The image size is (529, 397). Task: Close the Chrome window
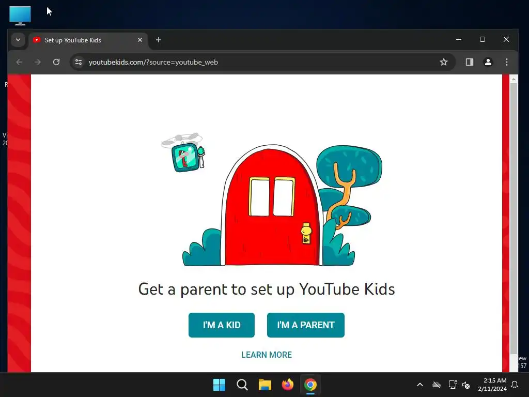506,39
